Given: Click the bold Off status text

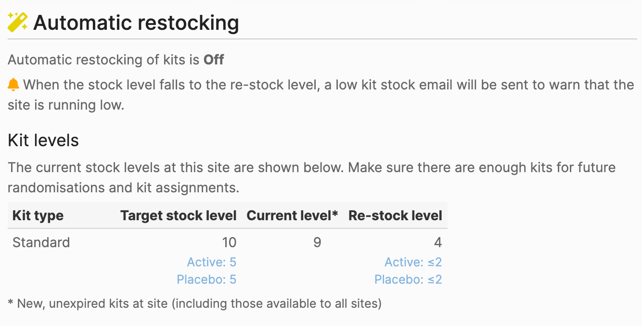Looking at the screenshot, I should point(214,60).
